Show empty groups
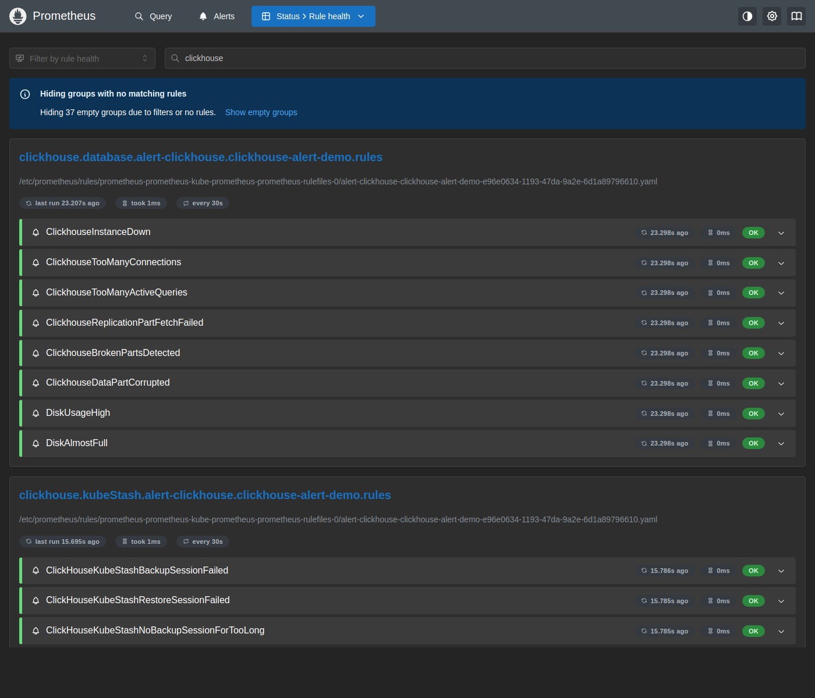Image resolution: width=815 pixels, height=698 pixels. click(261, 112)
